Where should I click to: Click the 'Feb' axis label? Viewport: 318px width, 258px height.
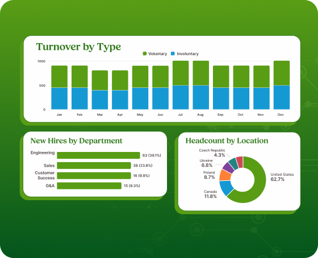79,115
